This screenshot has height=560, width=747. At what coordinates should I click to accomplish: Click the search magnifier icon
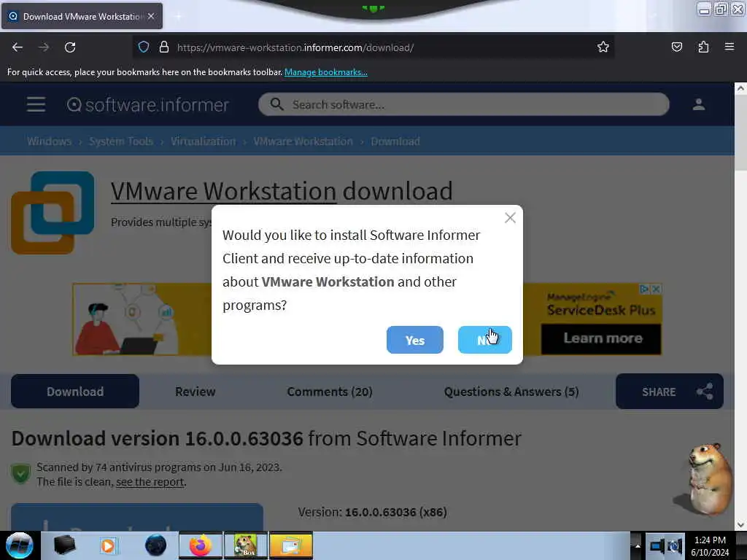[276, 104]
